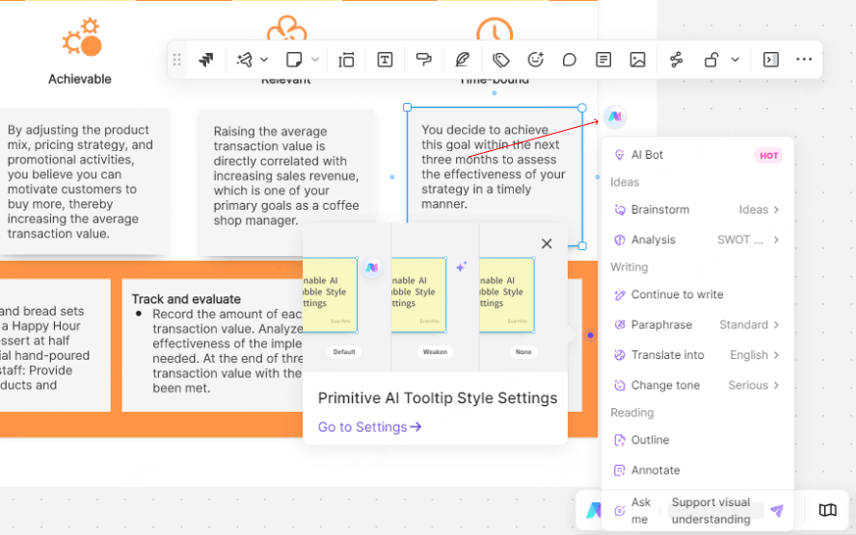Open the emoji reaction icon
The image size is (856, 535).
536,60
